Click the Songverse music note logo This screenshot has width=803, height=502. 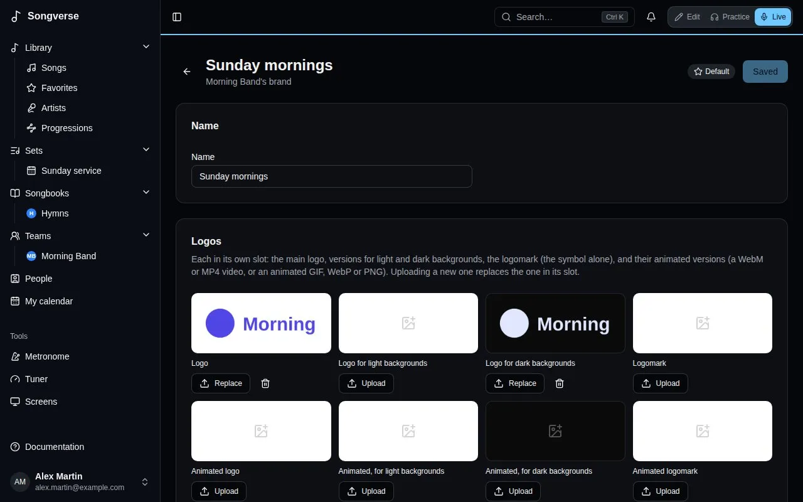click(x=16, y=16)
